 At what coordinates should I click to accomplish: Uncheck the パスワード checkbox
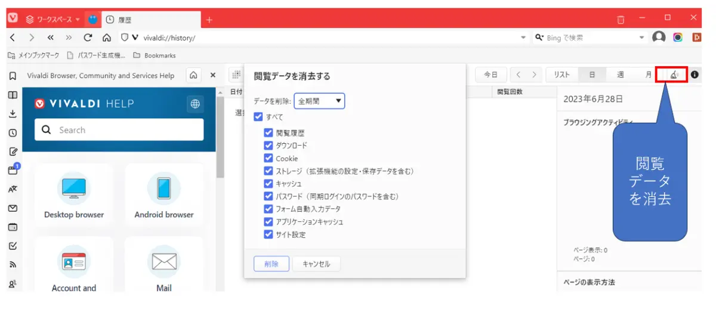point(268,196)
